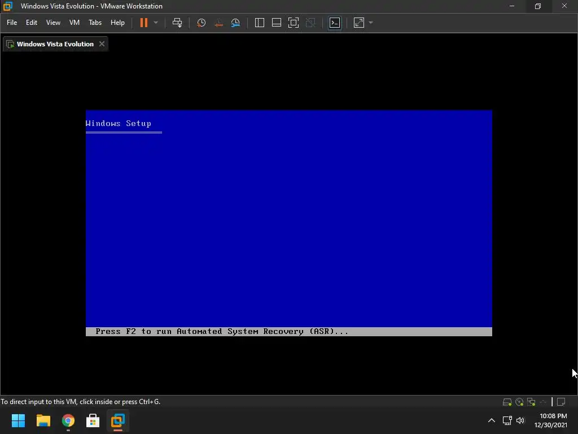
Task: Close the VMware Workstation window
Action: point(564,6)
